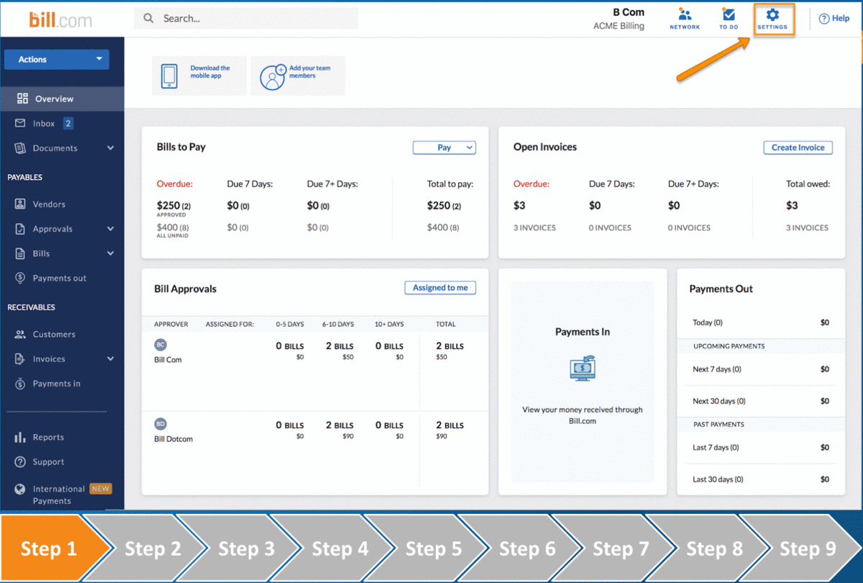Click Today (0) in Payments Out
Screen dimensions: 863x583
coord(708,322)
